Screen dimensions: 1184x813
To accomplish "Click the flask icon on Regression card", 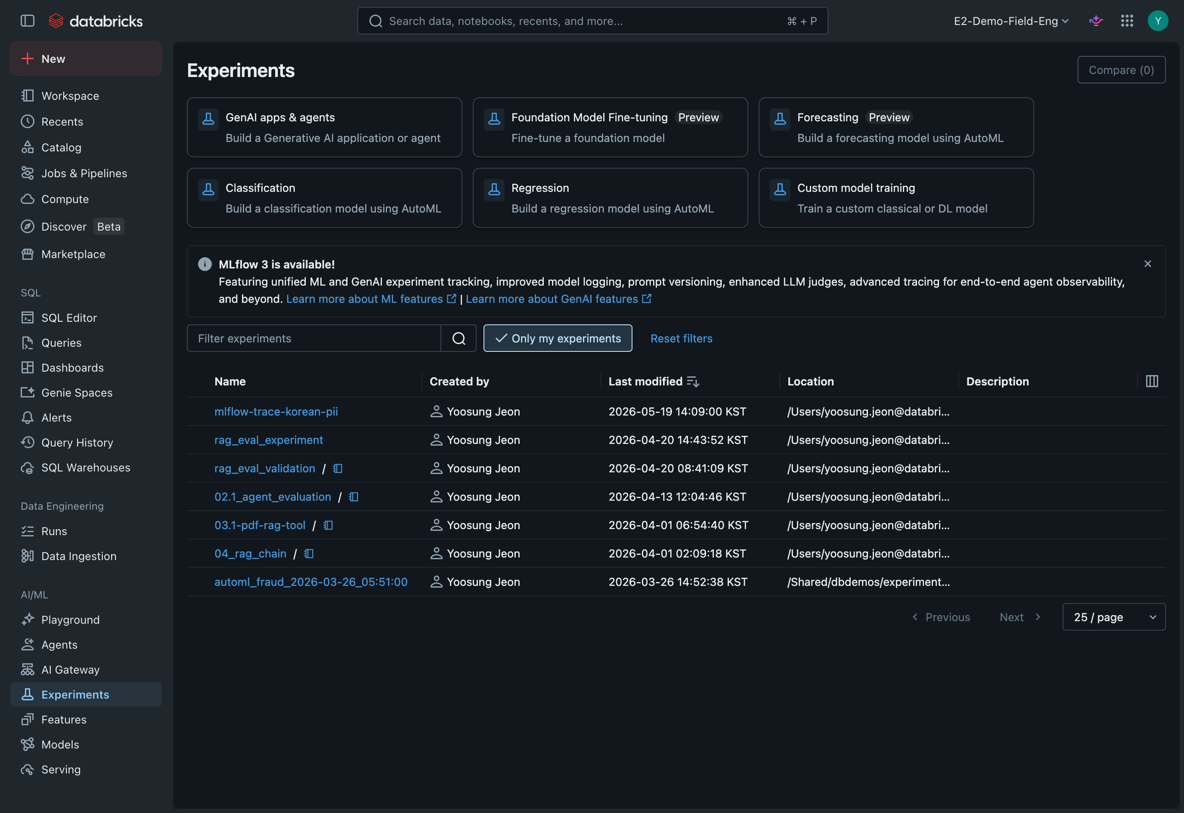I will pyautogui.click(x=494, y=190).
